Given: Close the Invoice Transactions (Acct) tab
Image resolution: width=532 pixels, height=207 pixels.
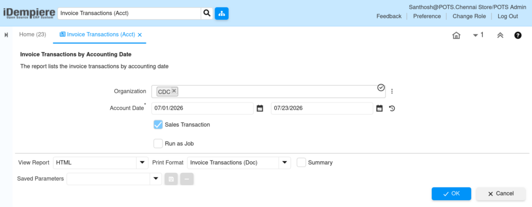Looking at the screenshot, I should pyautogui.click(x=140, y=35).
